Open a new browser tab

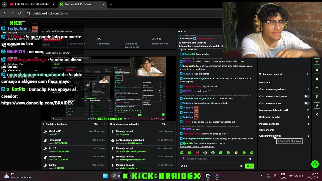point(111,4)
